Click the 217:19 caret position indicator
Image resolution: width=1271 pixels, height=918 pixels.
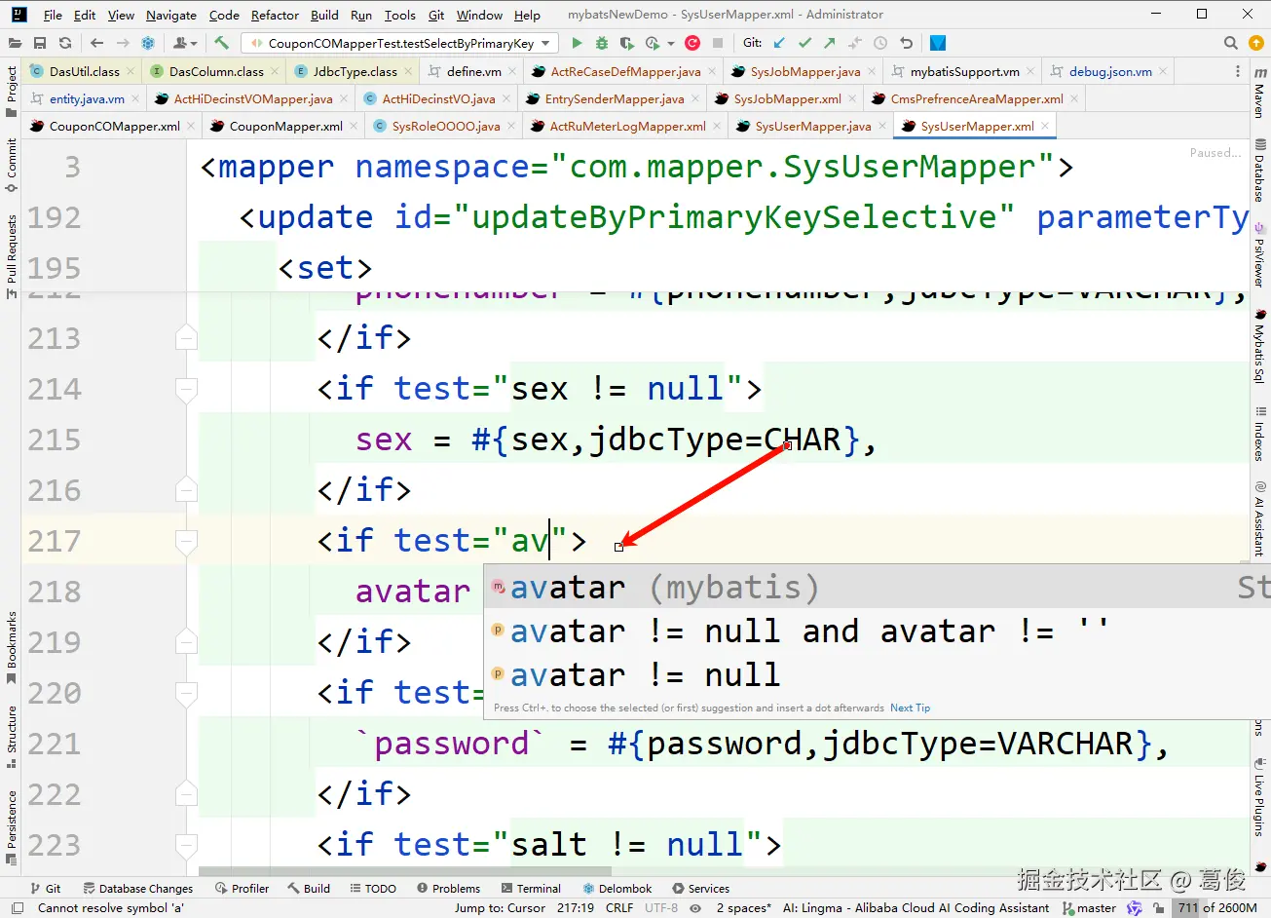576,907
